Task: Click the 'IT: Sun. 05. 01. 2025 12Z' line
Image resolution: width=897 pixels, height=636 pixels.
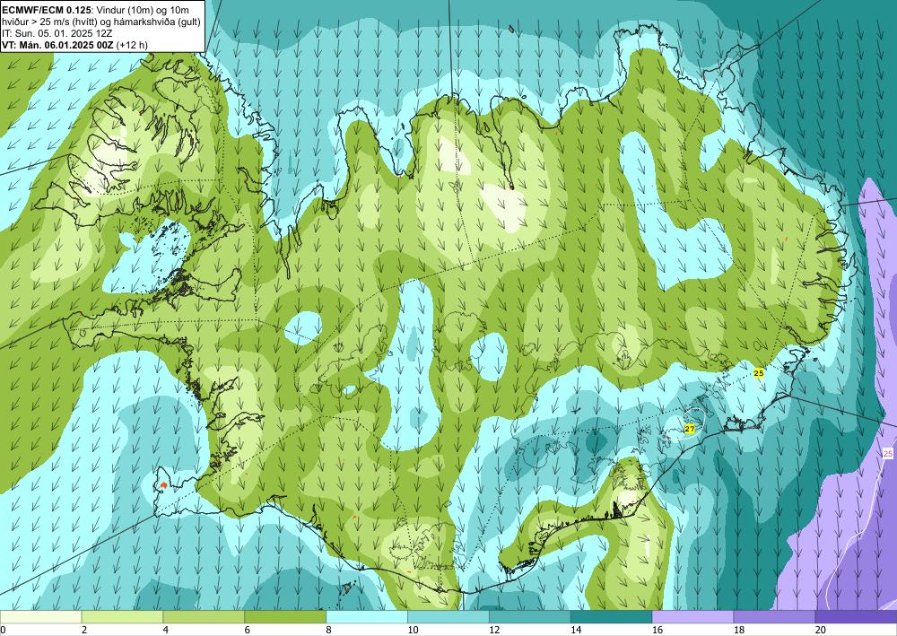Action: pyautogui.click(x=57, y=32)
